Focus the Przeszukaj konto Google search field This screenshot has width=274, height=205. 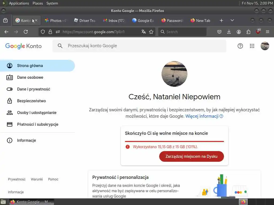click(139, 46)
